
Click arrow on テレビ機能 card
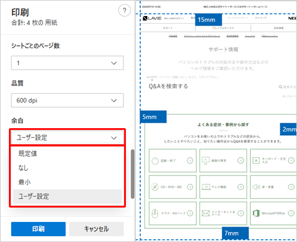pyautogui.click(x=241, y=187)
